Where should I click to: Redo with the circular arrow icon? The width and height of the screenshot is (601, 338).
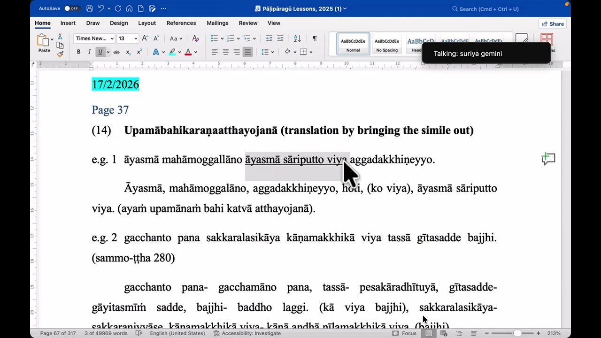click(118, 8)
